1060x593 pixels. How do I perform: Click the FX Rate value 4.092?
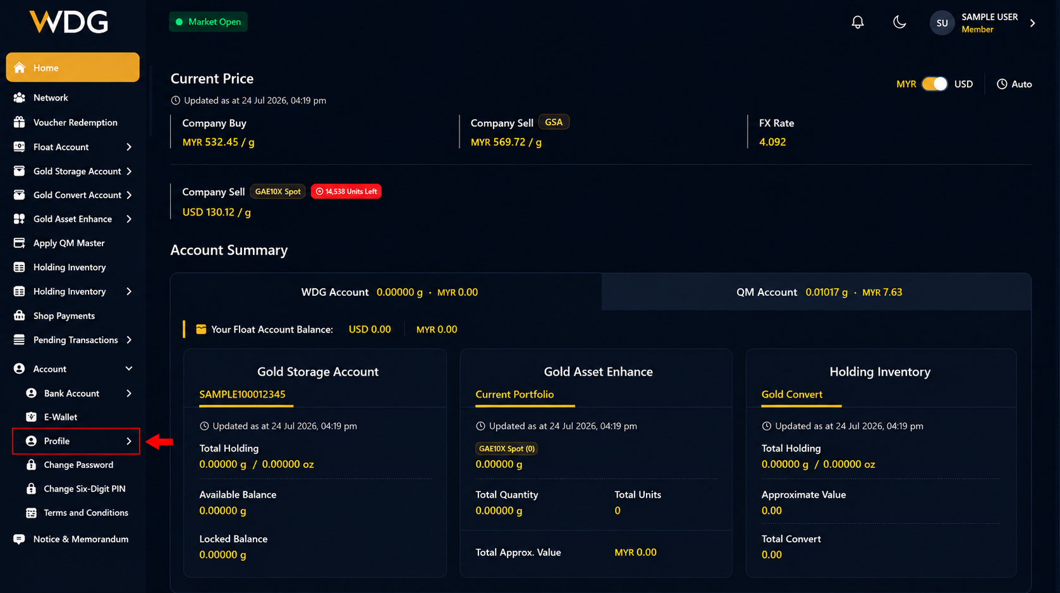(772, 142)
